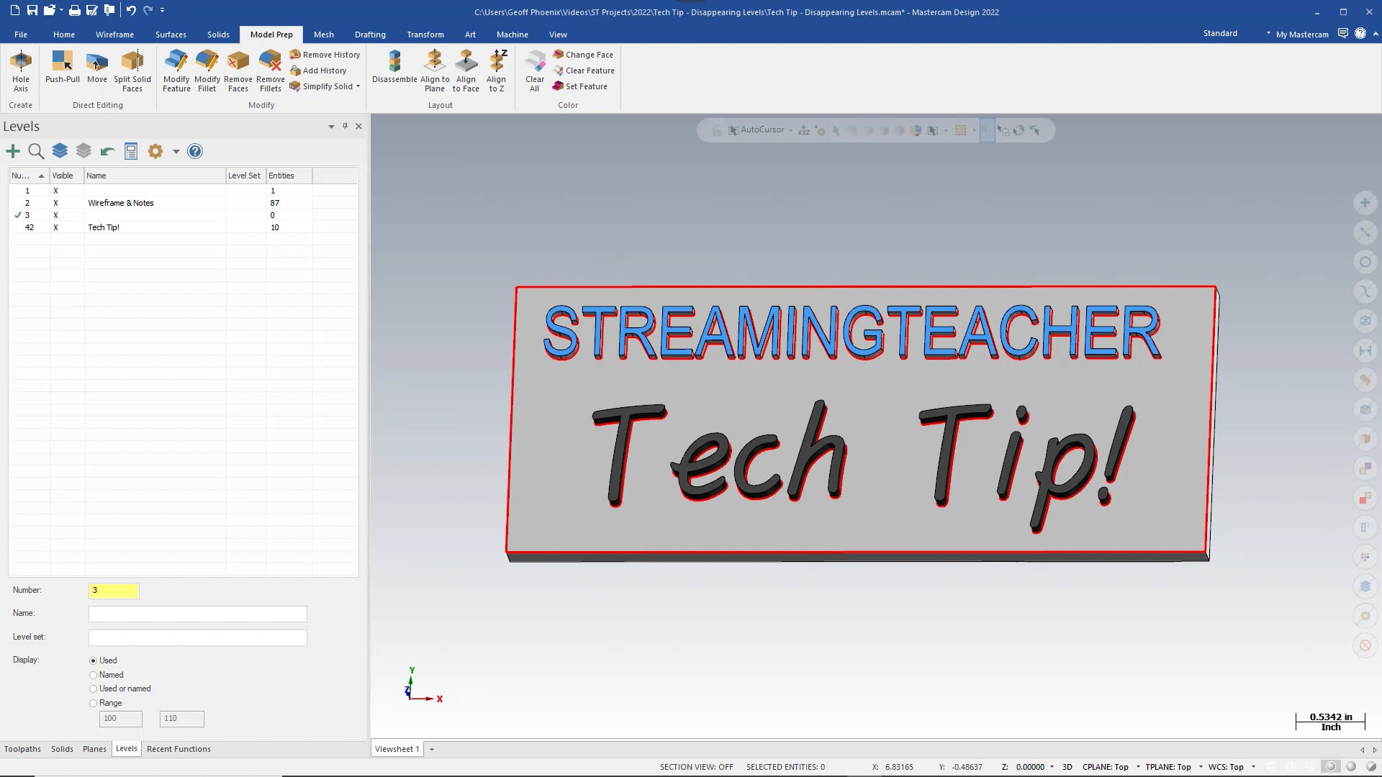Open Levels display options gear
This screenshot has width=1382, height=777.
tap(155, 151)
